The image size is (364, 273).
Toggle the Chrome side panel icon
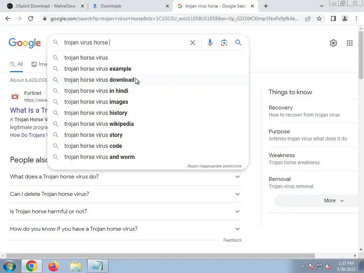pyautogui.click(x=333, y=18)
